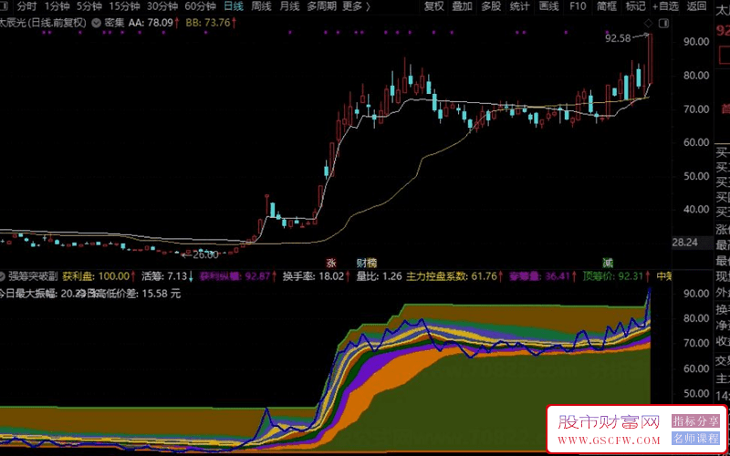730x456 pixels.
Task: Select the 1分钟 period tab
Action: 57,6
